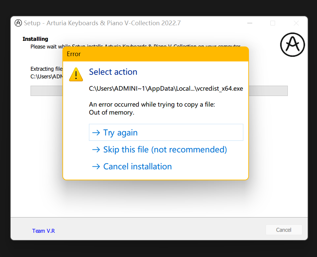Click the arrow icon beside Cancel installation

[x=96, y=167]
